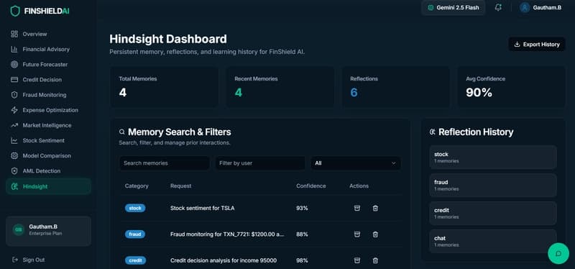Open the chat reflection card
This screenshot has width=575, height=269.
[x=493, y=241]
